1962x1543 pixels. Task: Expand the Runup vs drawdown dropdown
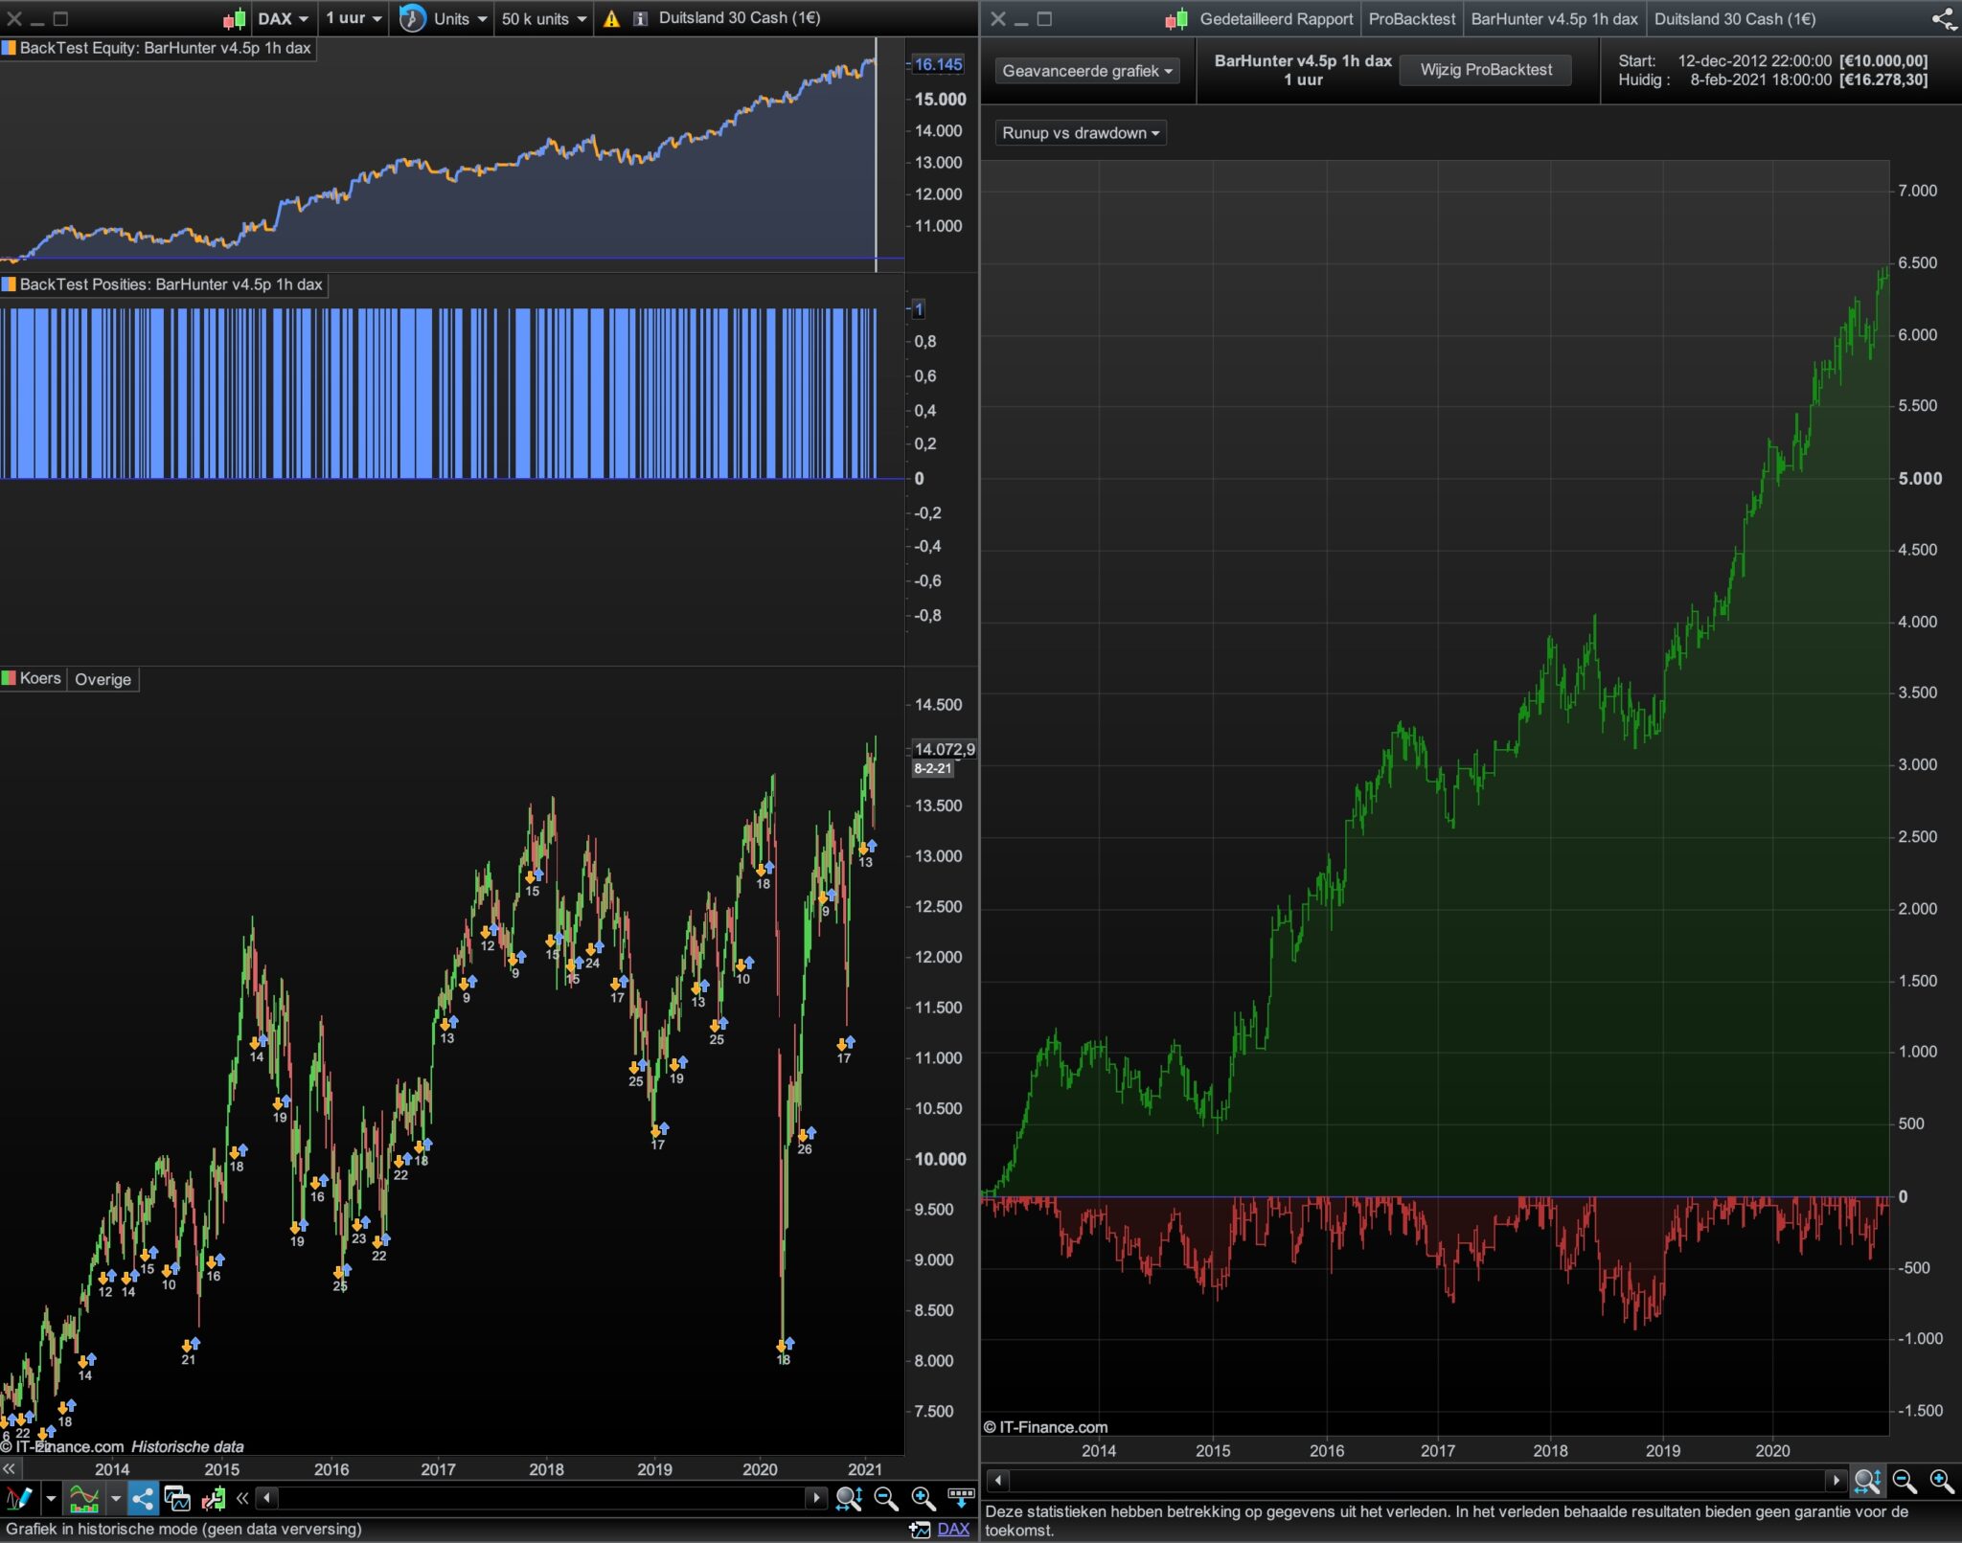point(1080,133)
